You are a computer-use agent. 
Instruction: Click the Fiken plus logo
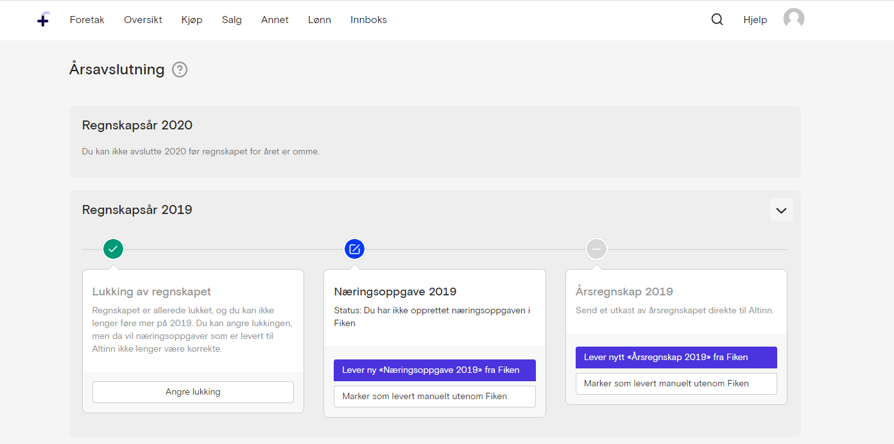click(43, 20)
